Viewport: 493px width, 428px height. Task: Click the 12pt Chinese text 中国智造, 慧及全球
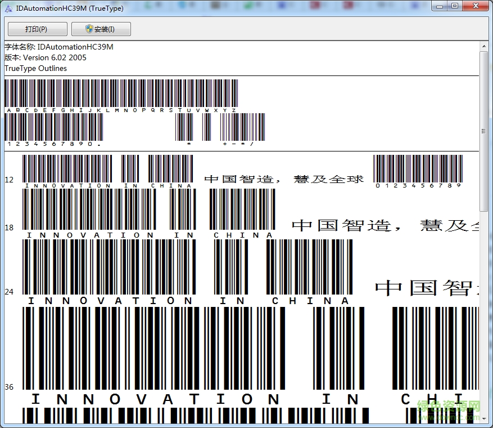284,179
